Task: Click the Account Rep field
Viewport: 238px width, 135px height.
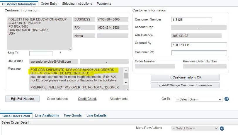Action: pyautogui.click(x=199, y=28)
